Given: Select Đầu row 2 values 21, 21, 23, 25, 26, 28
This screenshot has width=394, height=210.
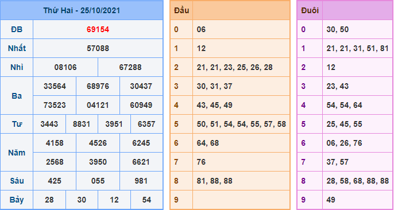Looking at the screenshot, I should click(235, 67).
